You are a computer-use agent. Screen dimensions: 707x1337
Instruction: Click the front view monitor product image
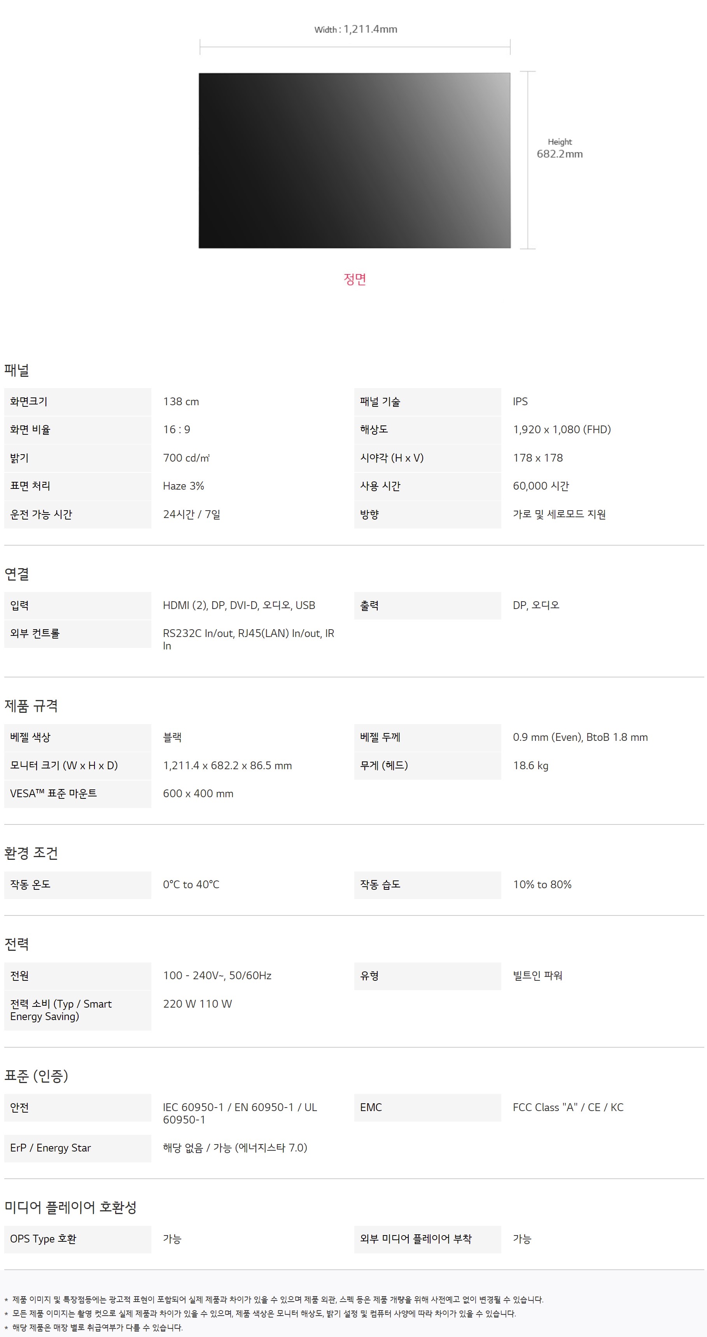pyautogui.click(x=354, y=160)
